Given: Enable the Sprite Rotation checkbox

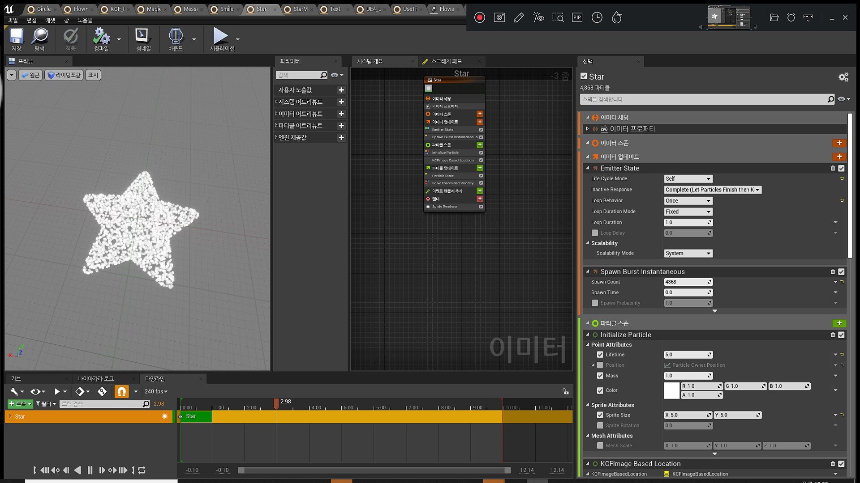Looking at the screenshot, I should [600, 426].
